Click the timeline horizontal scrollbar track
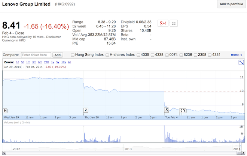 [x=121, y=153]
